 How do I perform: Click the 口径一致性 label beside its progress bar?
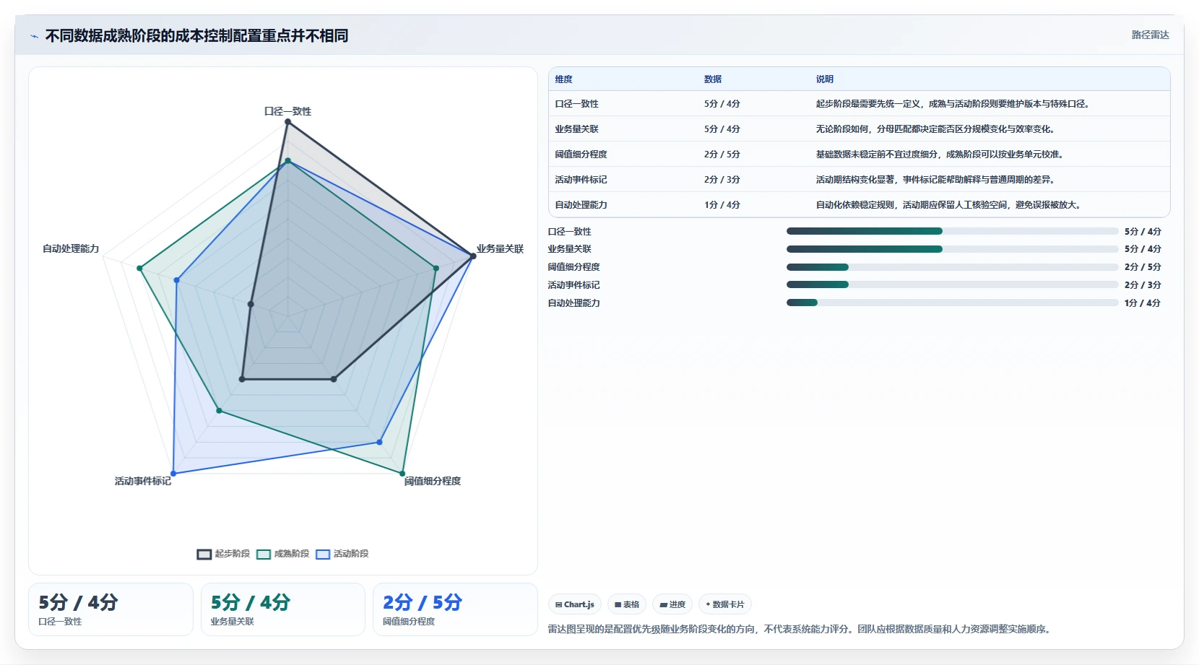(x=569, y=232)
